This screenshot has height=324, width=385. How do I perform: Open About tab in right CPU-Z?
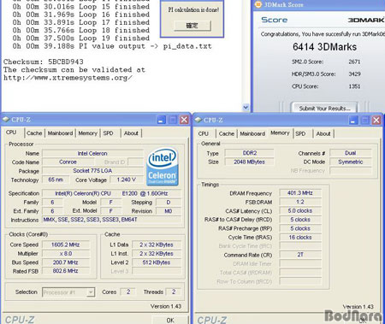[323, 133]
